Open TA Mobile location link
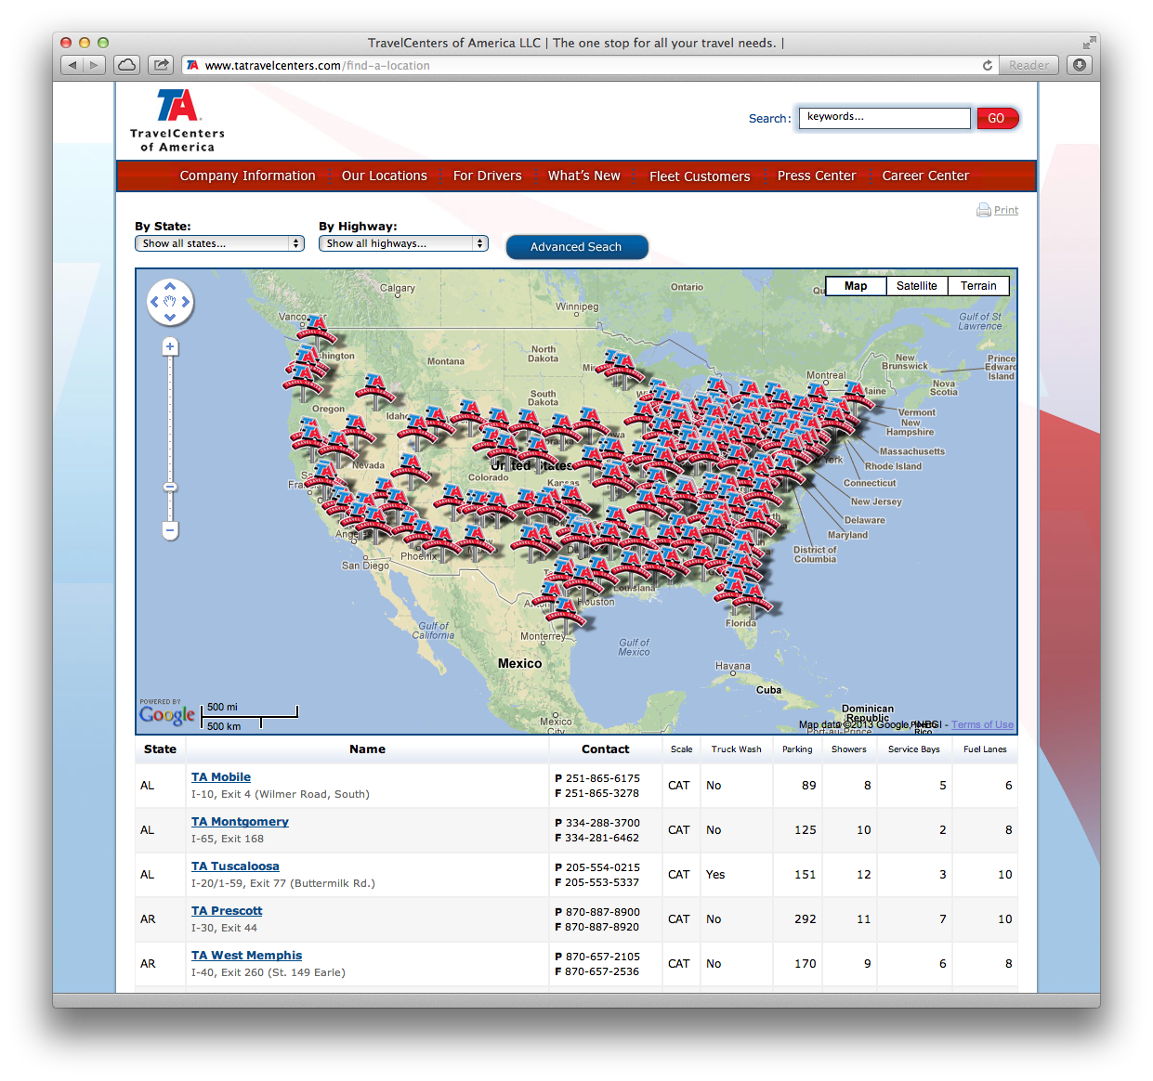Screen dimensions: 1153x1081 (221, 777)
